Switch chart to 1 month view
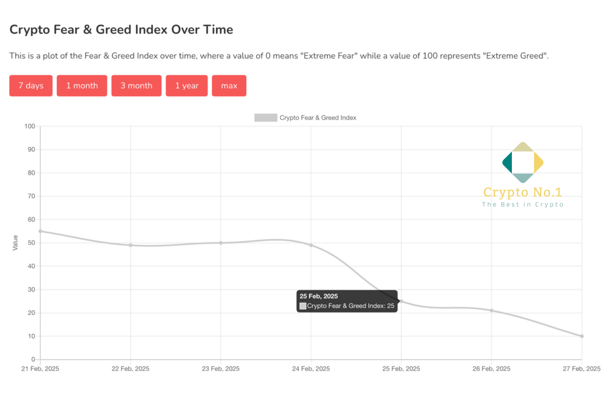 (82, 86)
